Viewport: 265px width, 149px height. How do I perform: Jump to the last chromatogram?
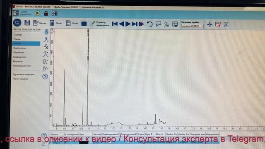[x=135, y=24]
